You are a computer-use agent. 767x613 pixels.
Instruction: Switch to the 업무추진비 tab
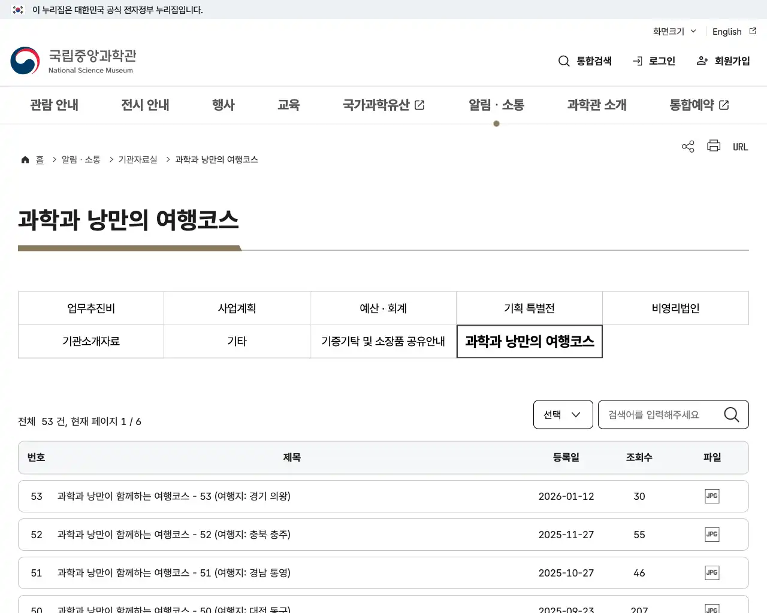point(90,308)
